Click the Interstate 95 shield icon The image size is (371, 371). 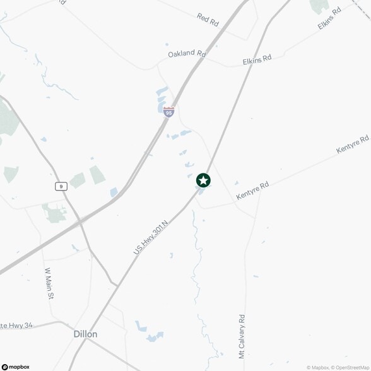coord(168,112)
